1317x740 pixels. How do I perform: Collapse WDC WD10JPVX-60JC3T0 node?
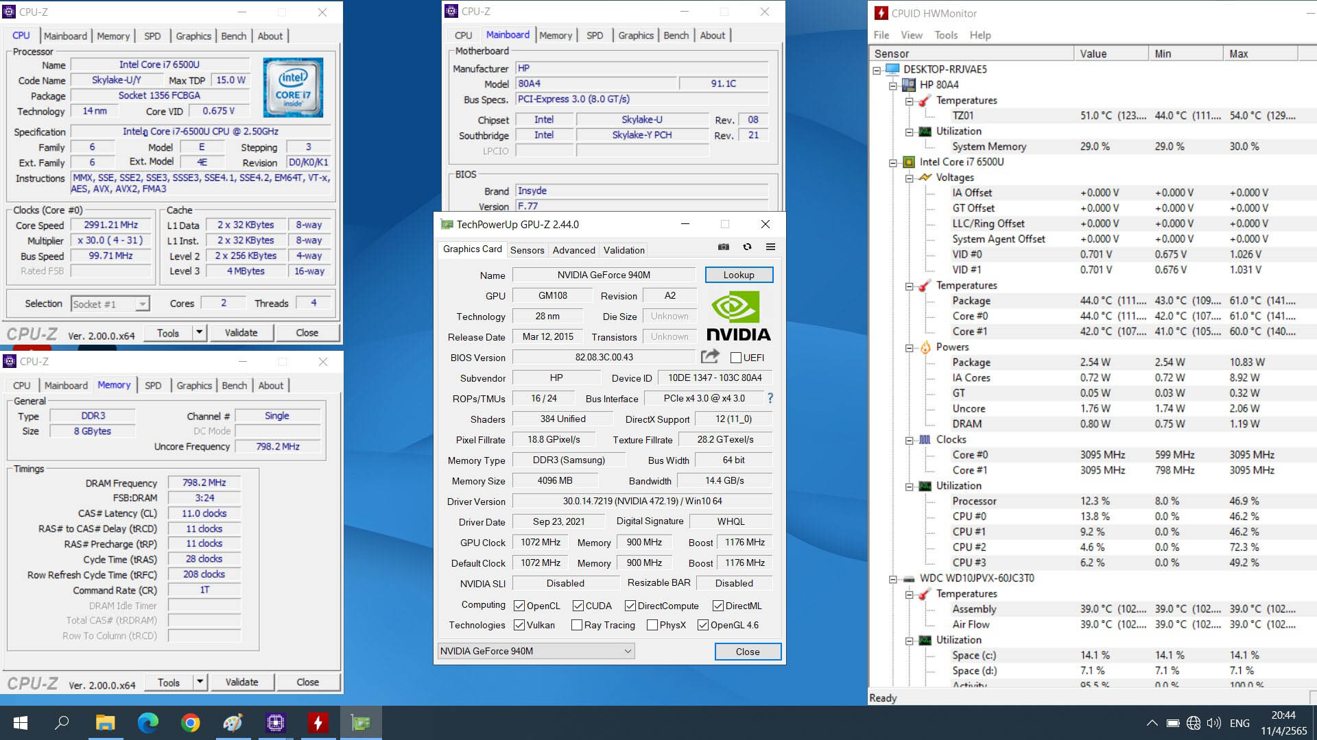(893, 579)
